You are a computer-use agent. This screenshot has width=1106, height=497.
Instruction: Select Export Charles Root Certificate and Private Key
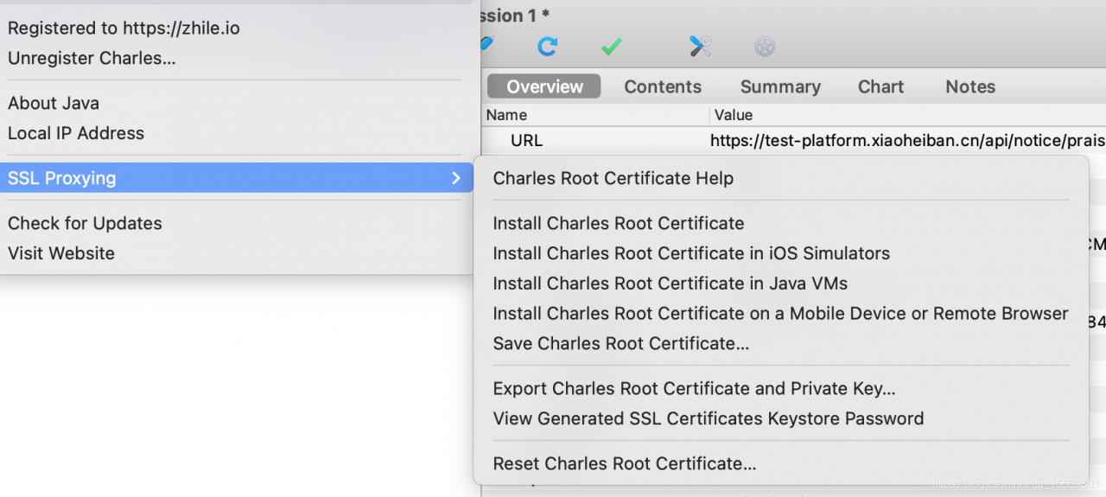point(694,388)
